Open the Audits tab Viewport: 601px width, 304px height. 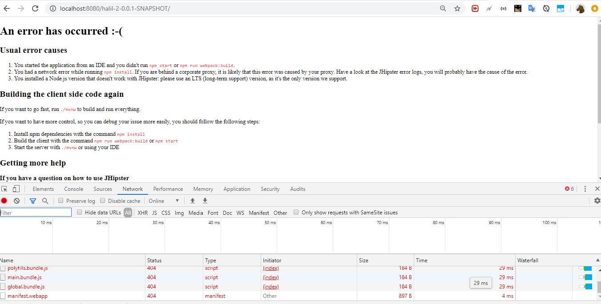pyautogui.click(x=298, y=189)
